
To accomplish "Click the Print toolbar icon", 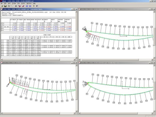I will click(x=16, y=6).
